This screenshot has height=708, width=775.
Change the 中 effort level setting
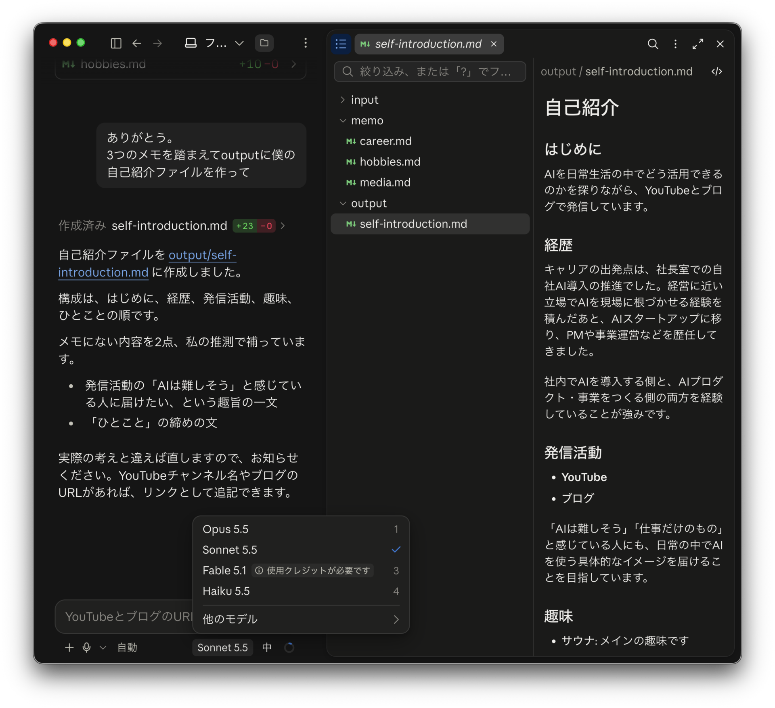(267, 647)
